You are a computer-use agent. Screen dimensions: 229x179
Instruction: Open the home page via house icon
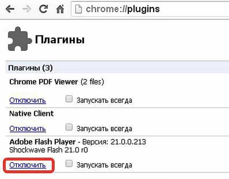click(x=60, y=9)
